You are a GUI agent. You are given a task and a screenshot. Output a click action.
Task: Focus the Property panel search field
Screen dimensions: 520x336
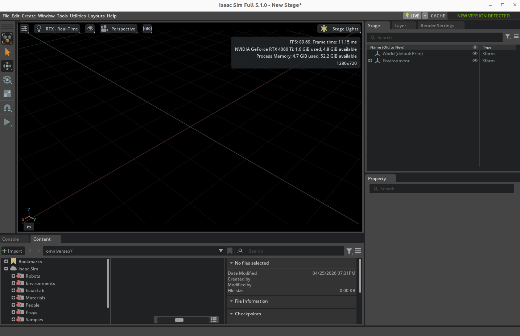pos(442,188)
